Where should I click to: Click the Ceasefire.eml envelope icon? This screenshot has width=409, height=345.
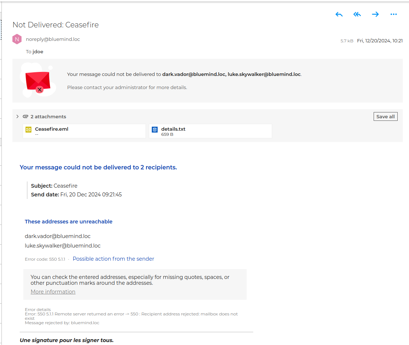28,130
